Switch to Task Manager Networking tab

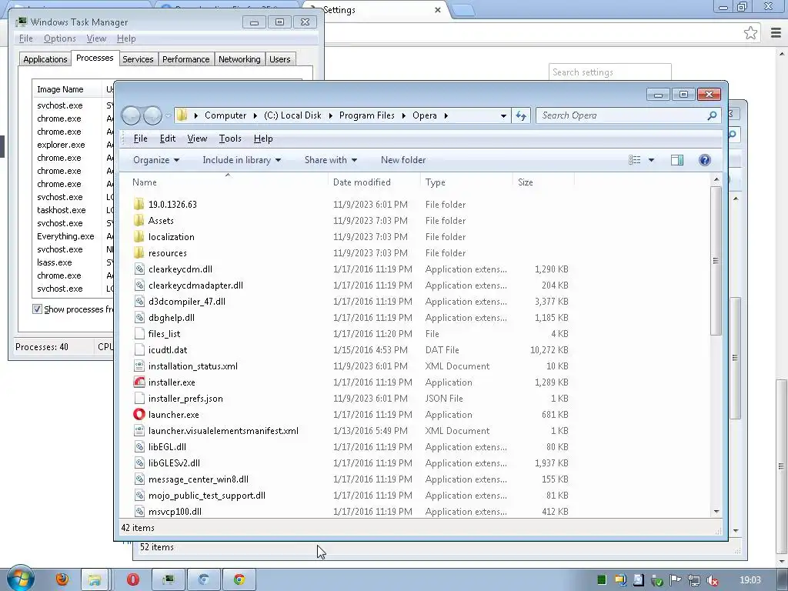(x=239, y=59)
